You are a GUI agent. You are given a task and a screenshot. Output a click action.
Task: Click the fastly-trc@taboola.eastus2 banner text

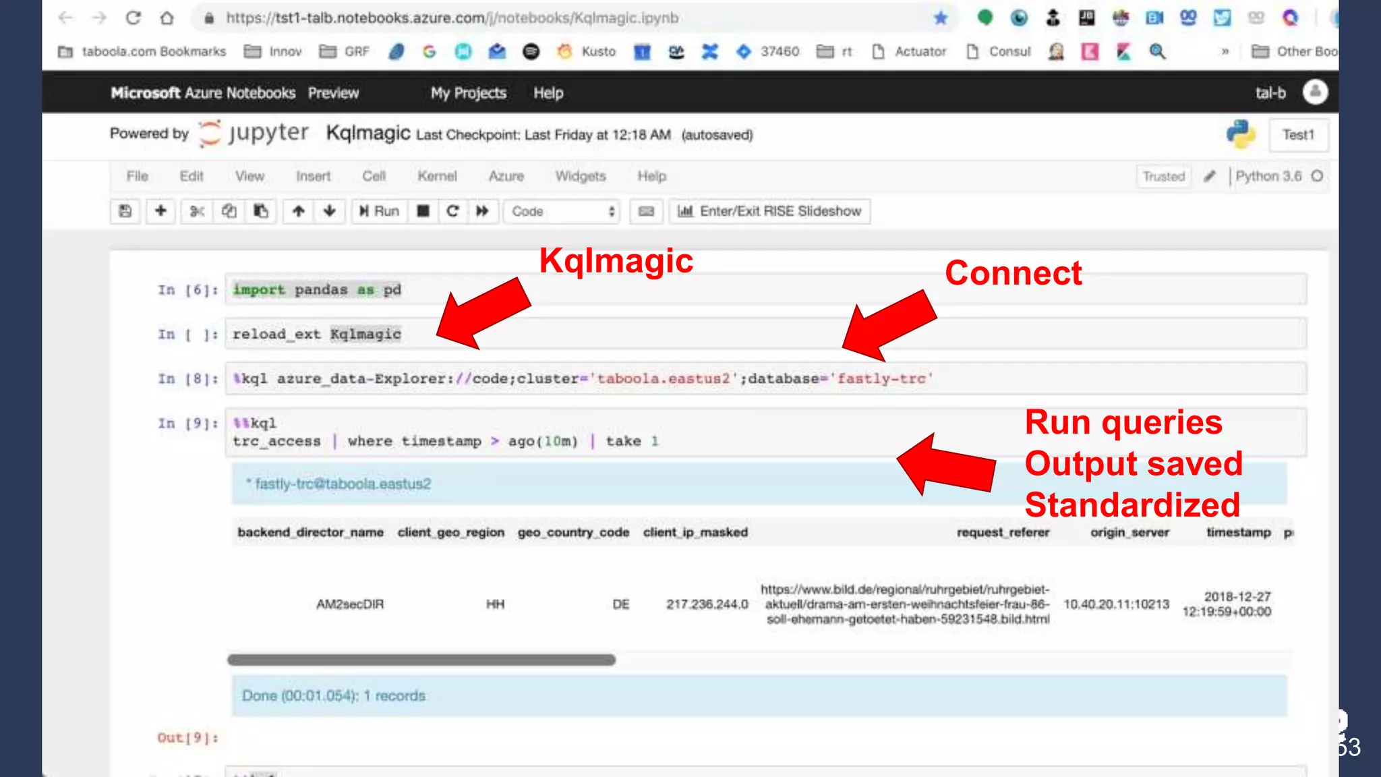(x=343, y=484)
